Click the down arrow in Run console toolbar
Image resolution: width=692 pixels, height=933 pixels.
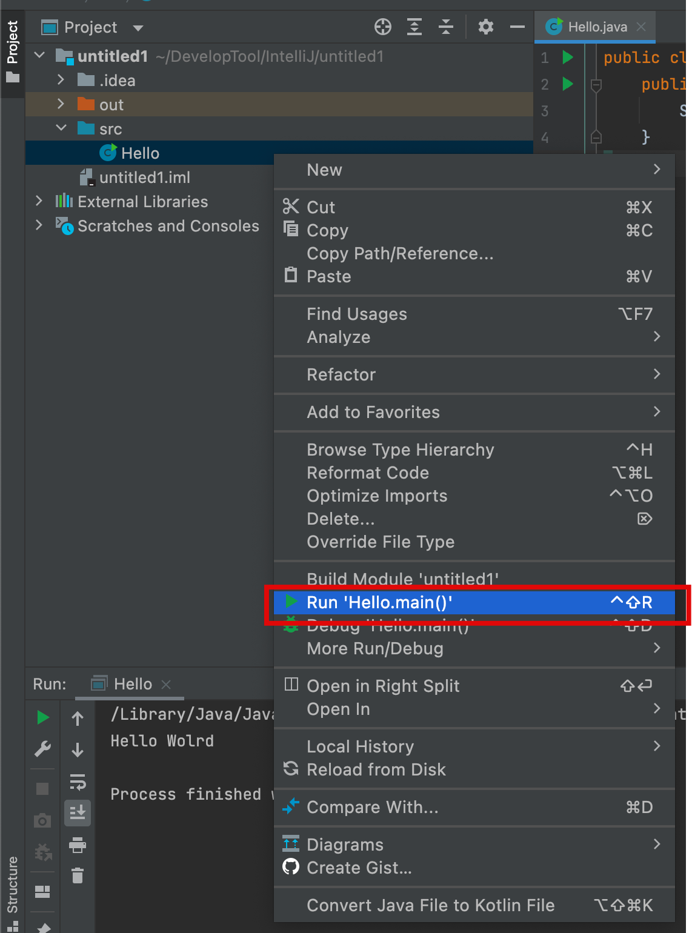pos(78,750)
